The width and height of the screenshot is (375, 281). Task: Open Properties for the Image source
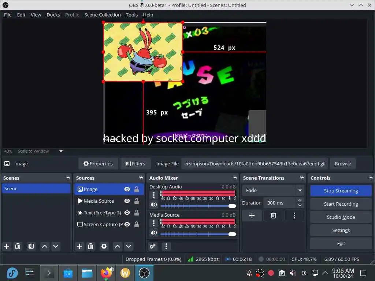[98, 164]
